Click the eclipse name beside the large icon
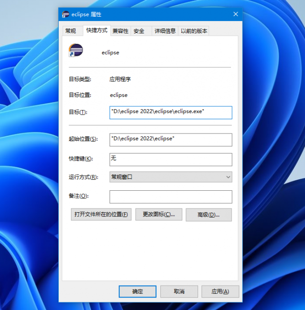Image resolution: width=305 pixels, height=310 pixels. pos(110,53)
